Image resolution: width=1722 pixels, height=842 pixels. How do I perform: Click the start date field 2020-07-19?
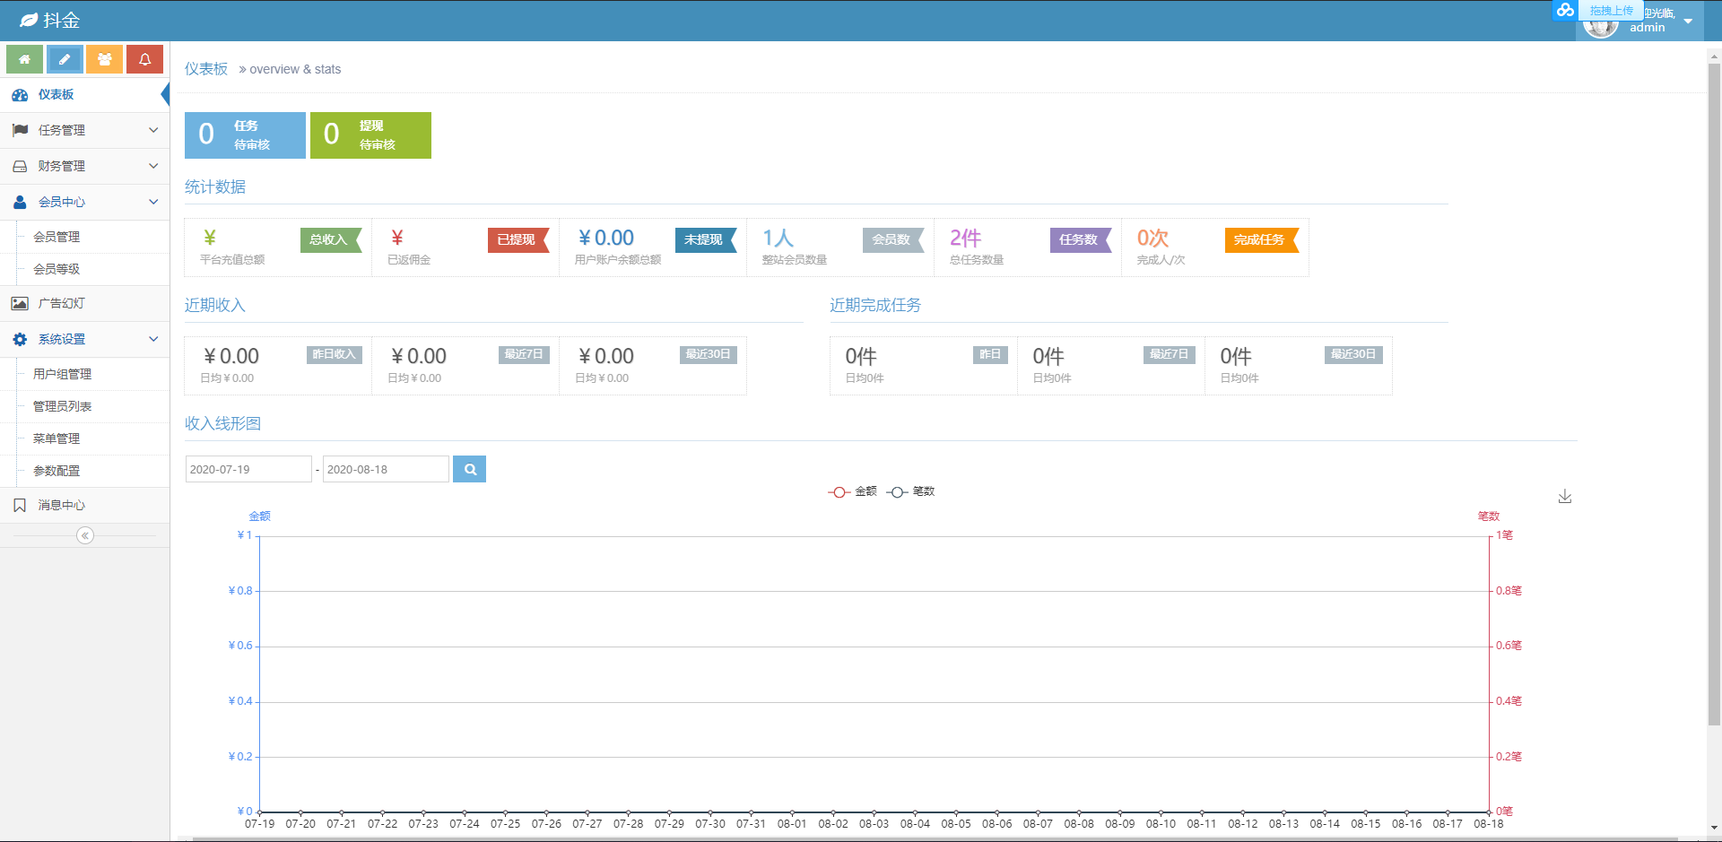tap(248, 469)
